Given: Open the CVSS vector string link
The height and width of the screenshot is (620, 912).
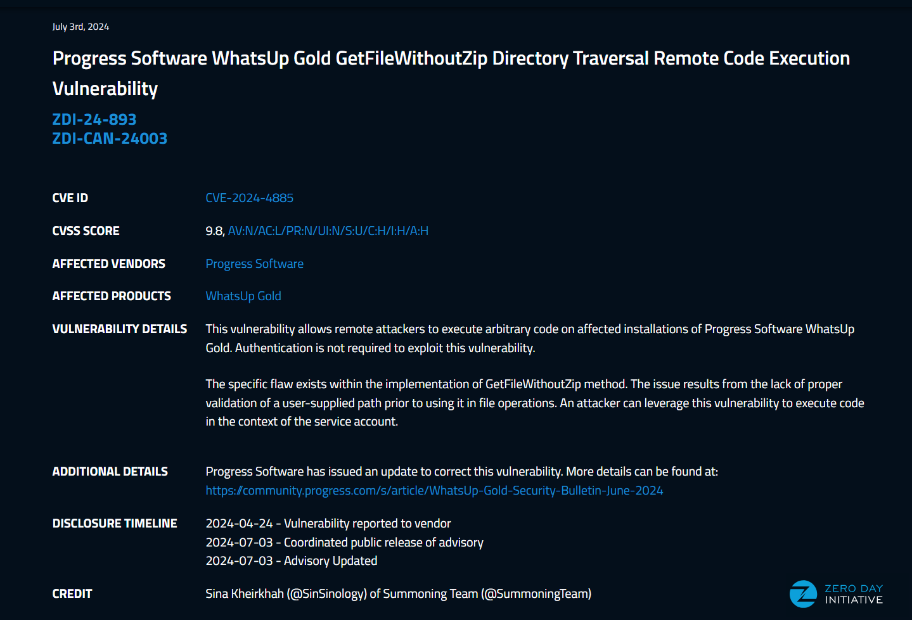Looking at the screenshot, I should (328, 231).
